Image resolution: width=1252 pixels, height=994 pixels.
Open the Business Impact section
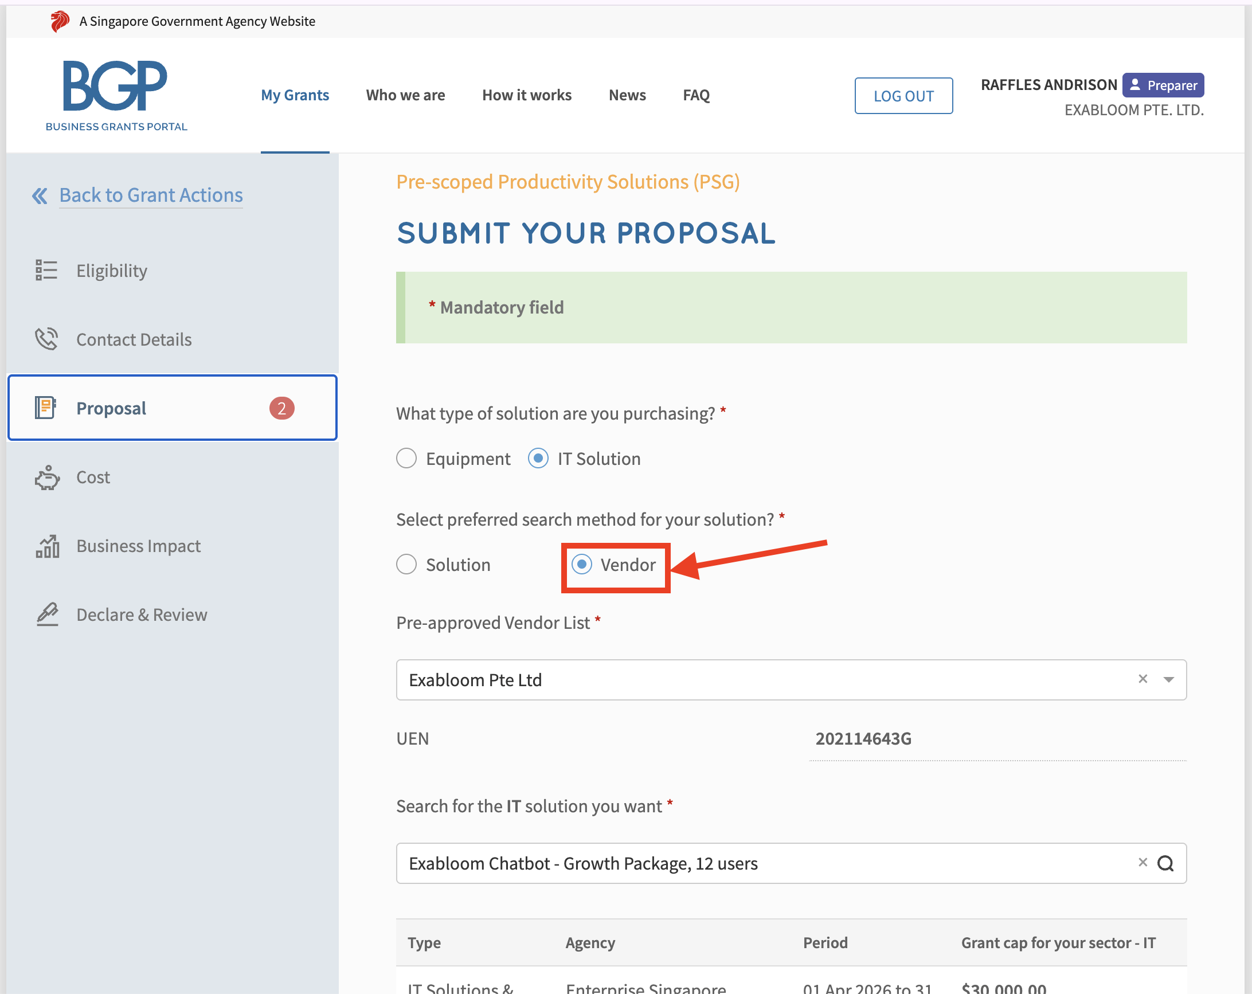click(x=173, y=546)
